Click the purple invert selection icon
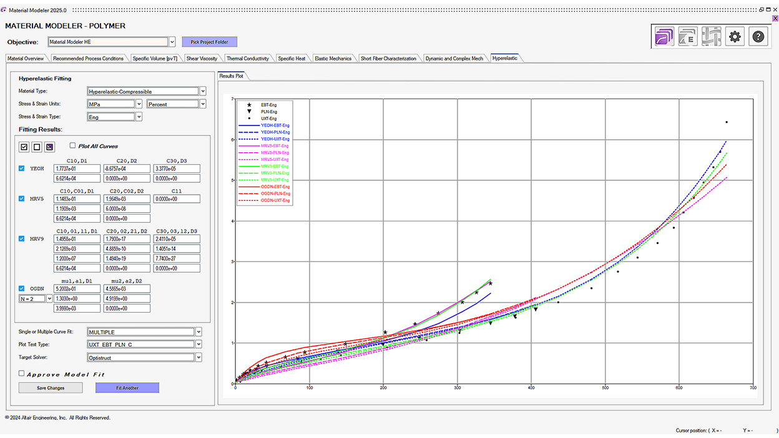The image size is (779, 438). [x=50, y=147]
